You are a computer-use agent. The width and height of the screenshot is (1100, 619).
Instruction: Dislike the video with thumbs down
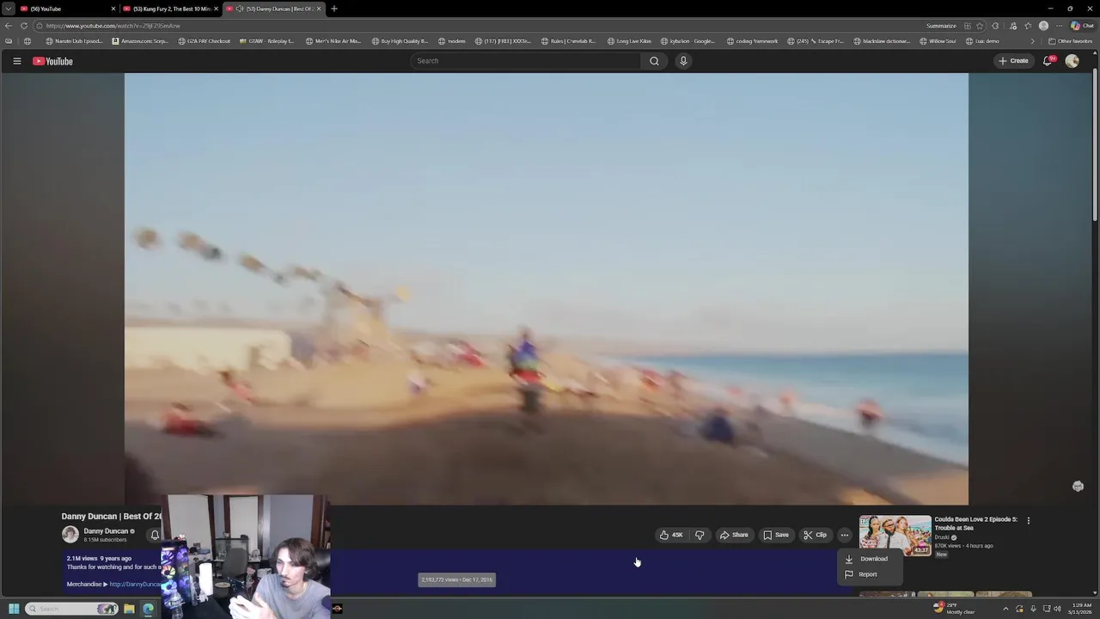click(700, 535)
